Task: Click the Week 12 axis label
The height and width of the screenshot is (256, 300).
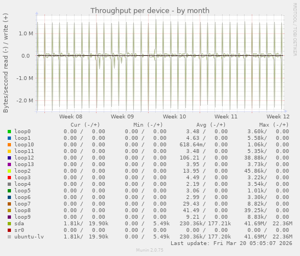Action: [278, 117]
